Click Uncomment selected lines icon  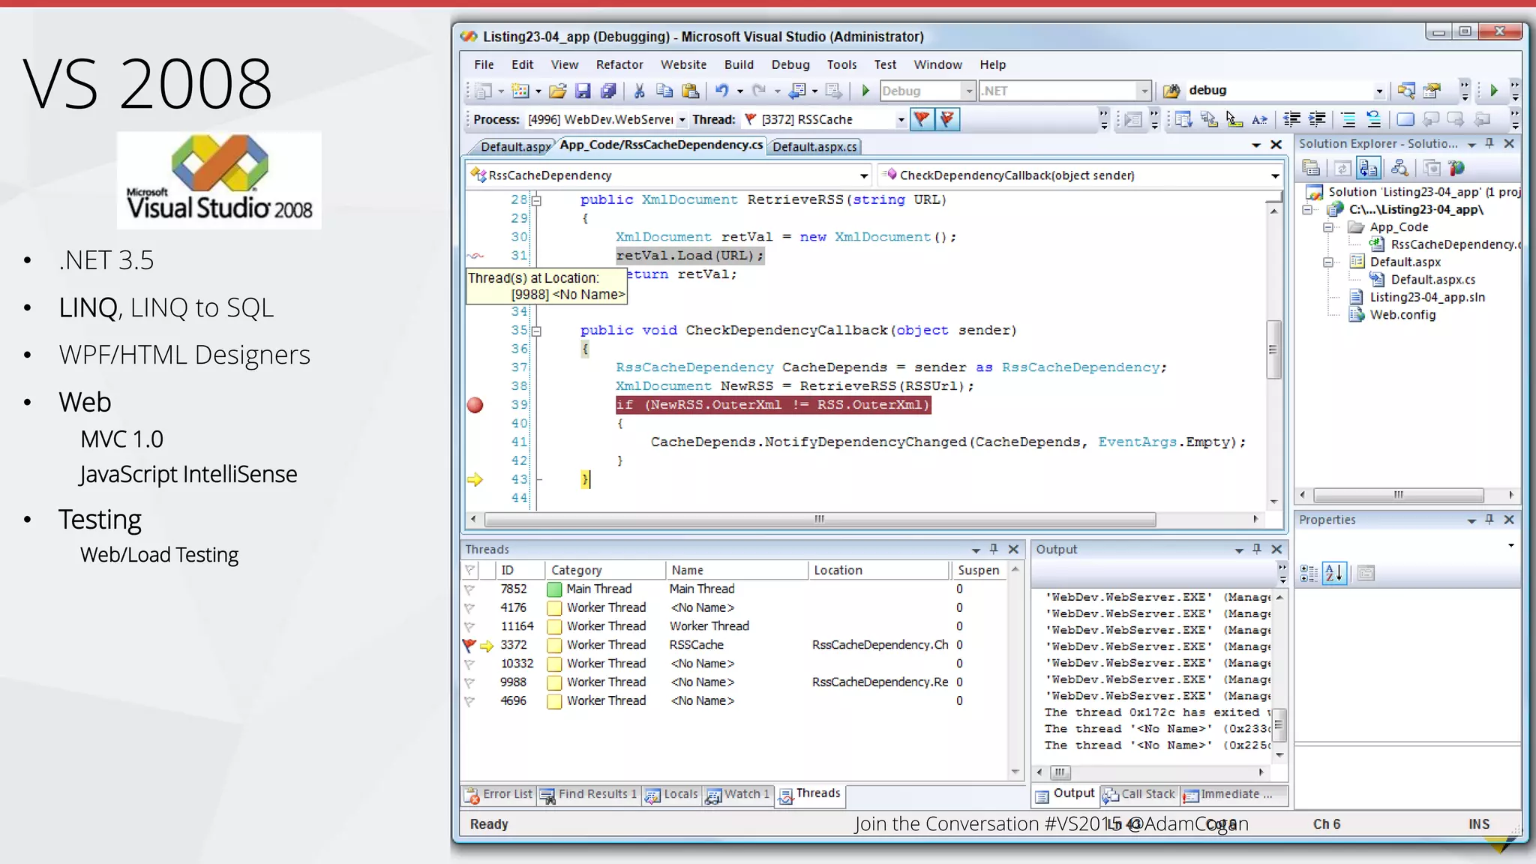point(1373,119)
